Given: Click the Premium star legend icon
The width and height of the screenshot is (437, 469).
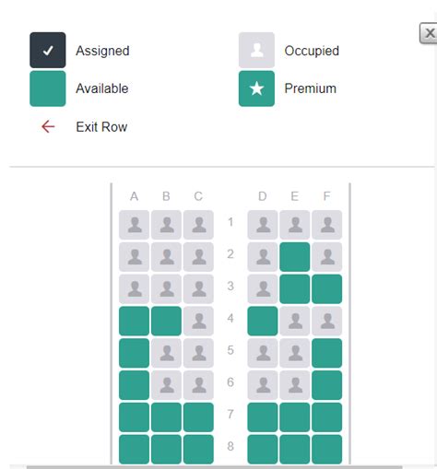Looking at the screenshot, I should tap(256, 88).
